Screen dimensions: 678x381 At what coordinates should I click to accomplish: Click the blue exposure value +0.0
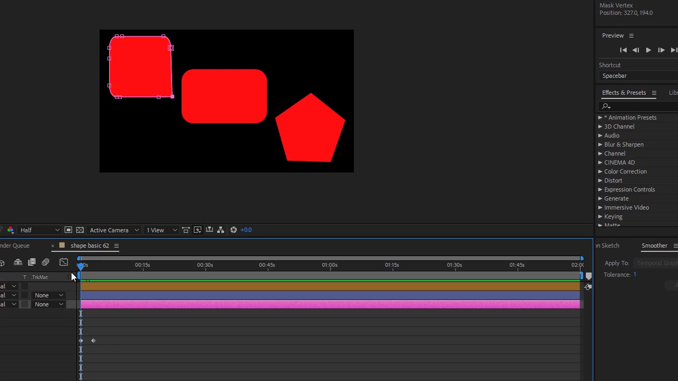pos(246,230)
